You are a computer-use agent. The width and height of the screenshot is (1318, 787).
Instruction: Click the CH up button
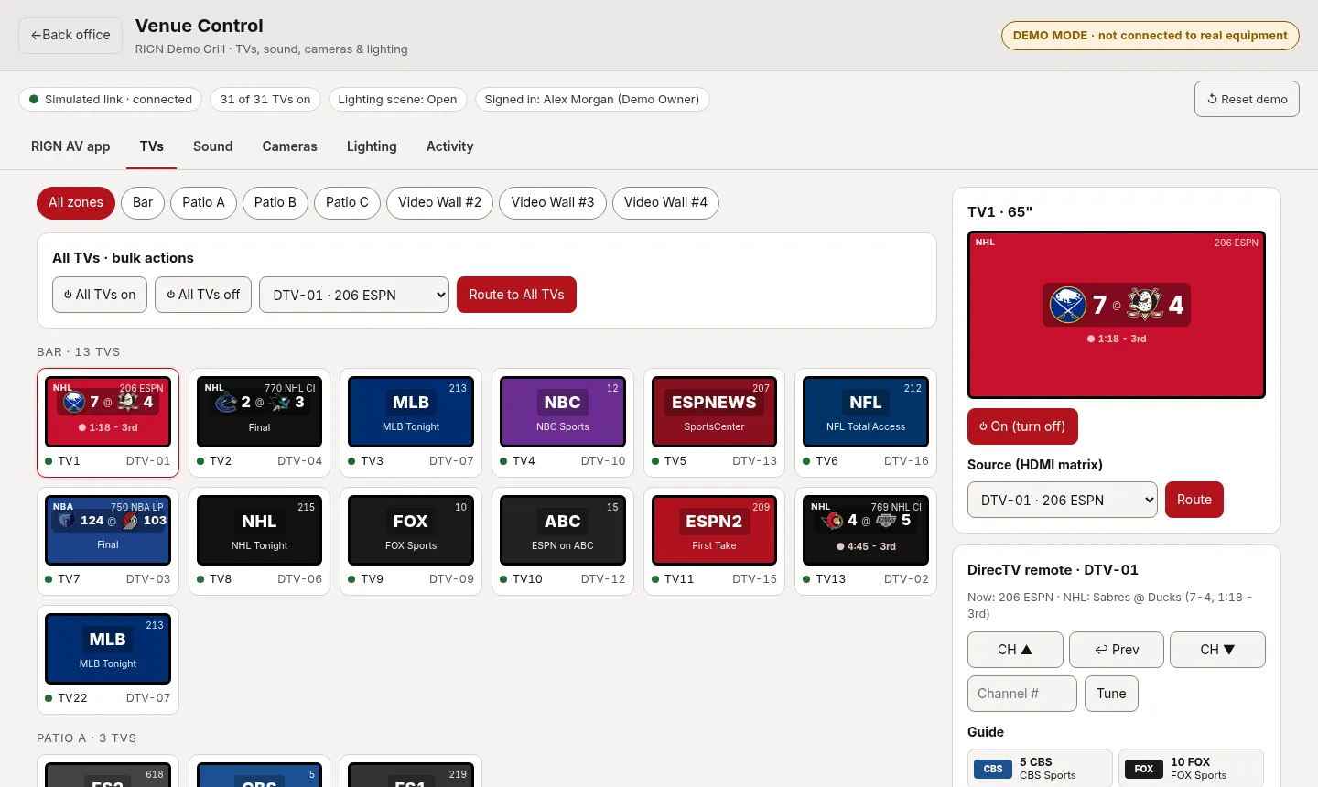1015,650
